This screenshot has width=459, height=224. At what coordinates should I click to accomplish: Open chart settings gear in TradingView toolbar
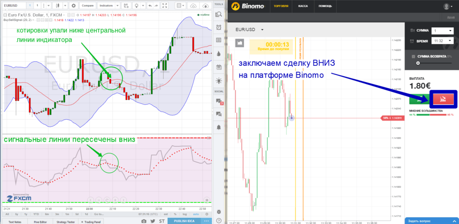pos(74,6)
